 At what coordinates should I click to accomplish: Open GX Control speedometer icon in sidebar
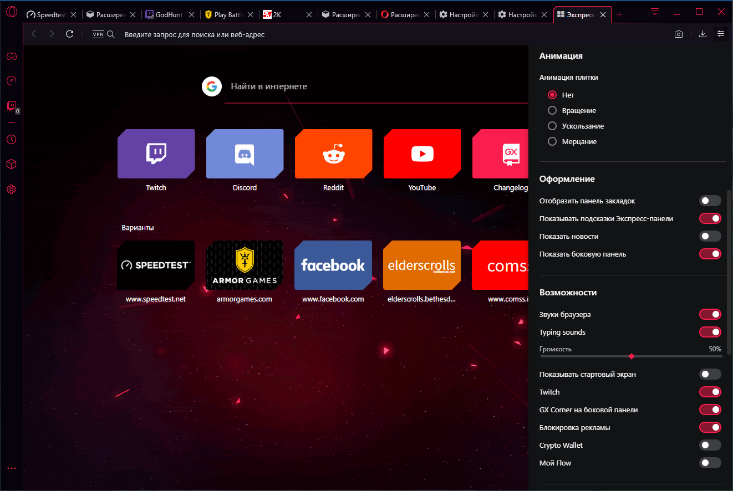[11, 81]
